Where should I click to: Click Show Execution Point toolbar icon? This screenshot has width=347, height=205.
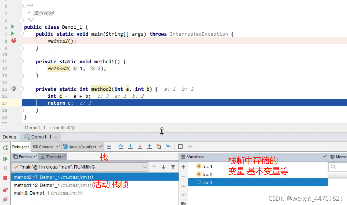[x=109, y=147]
